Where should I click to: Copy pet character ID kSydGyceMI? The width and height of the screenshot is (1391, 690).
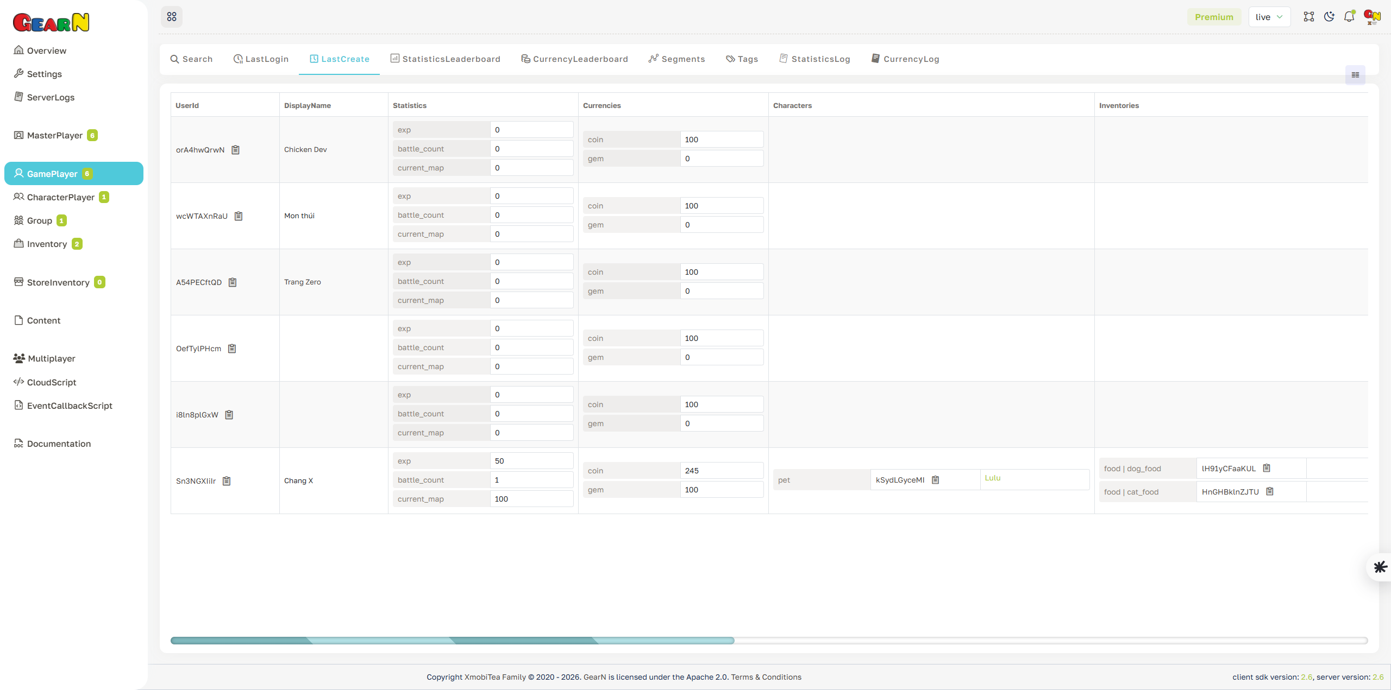(x=935, y=479)
